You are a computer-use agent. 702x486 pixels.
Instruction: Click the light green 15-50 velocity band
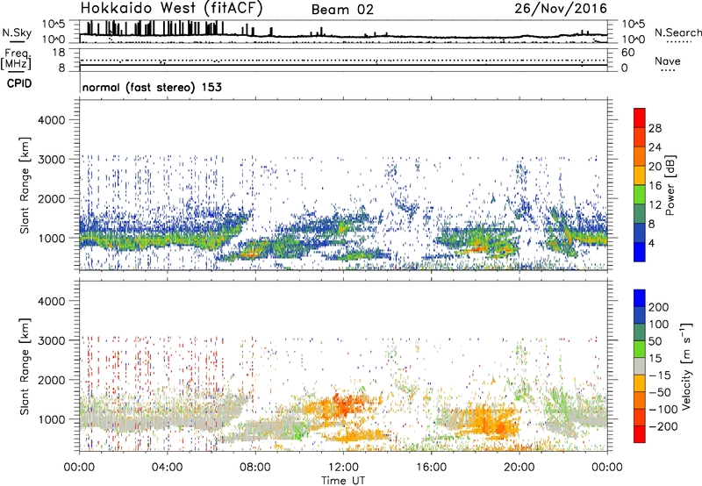coord(640,349)
